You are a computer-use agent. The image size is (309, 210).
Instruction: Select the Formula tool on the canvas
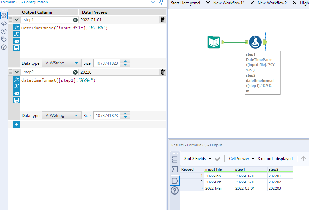coord(255,41)
